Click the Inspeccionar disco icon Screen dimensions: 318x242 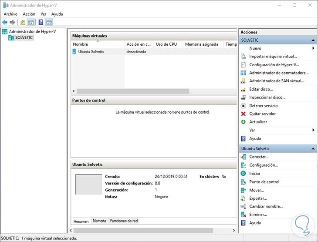pos(244,97)
